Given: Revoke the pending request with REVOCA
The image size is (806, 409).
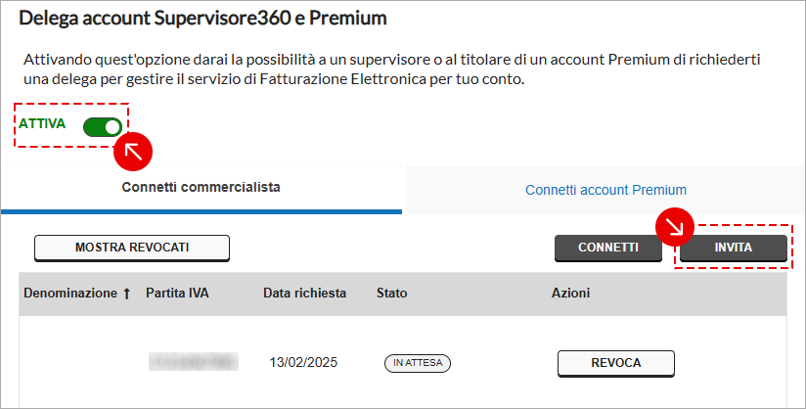Looking at the screenshot, I should (x=616, y=363).
